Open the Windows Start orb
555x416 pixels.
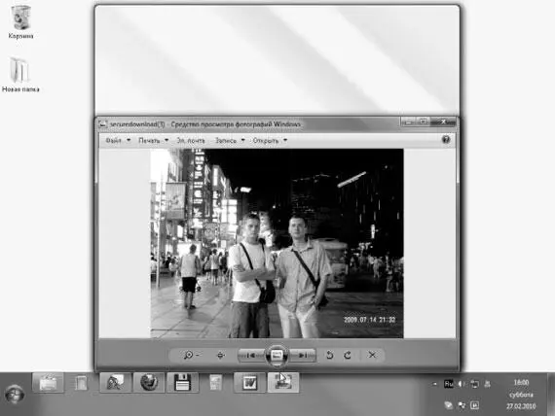pos(15,394)
